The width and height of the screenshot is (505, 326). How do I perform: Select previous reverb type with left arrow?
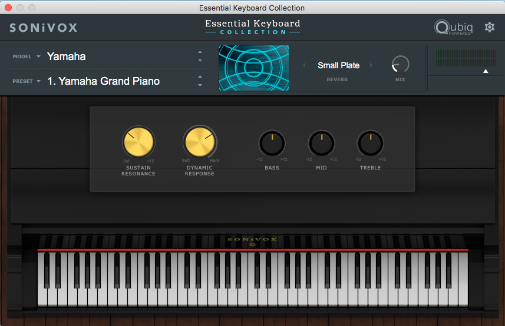tap(305, 65)
